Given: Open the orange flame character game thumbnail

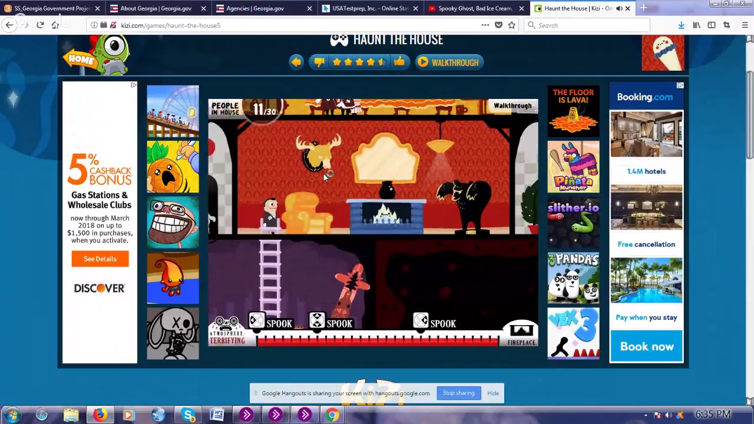Looking at the screenshot, I should (x=173, y=278).
